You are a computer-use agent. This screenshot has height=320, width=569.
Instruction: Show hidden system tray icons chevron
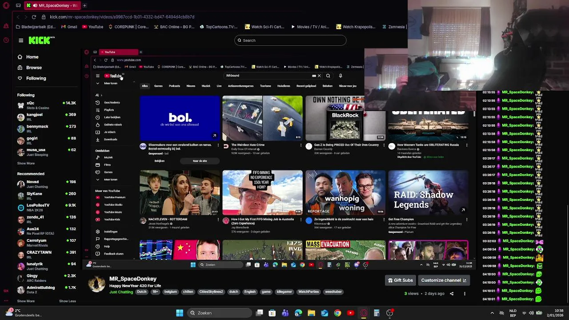pyautogui.click(x=492, y=313)
